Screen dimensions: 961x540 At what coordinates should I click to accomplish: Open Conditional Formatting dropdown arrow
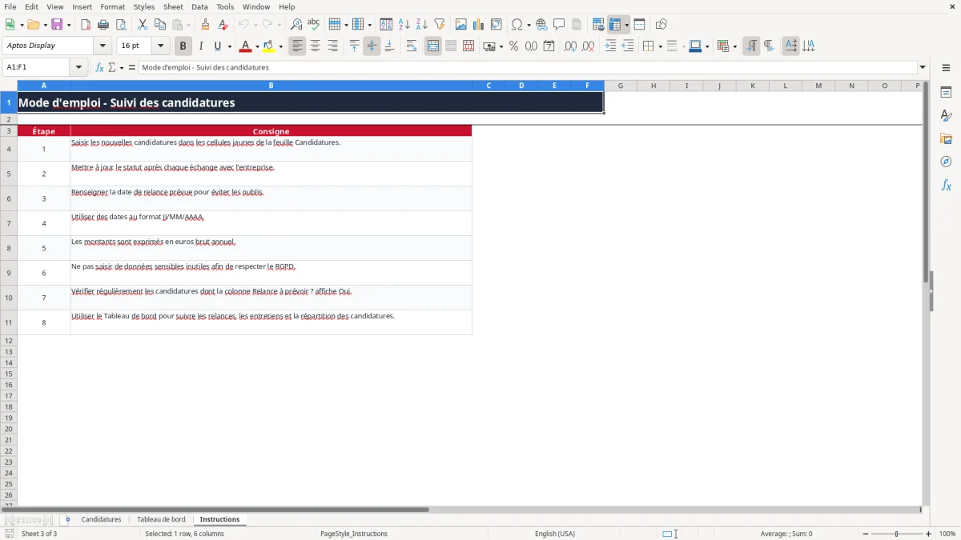pyautogui.click(x=734, y=46)
